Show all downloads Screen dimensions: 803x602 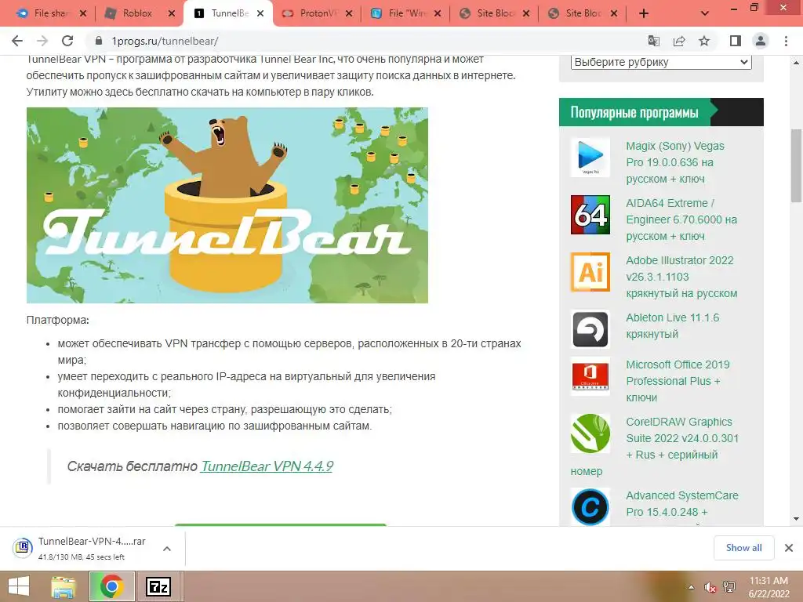(743, 548)
